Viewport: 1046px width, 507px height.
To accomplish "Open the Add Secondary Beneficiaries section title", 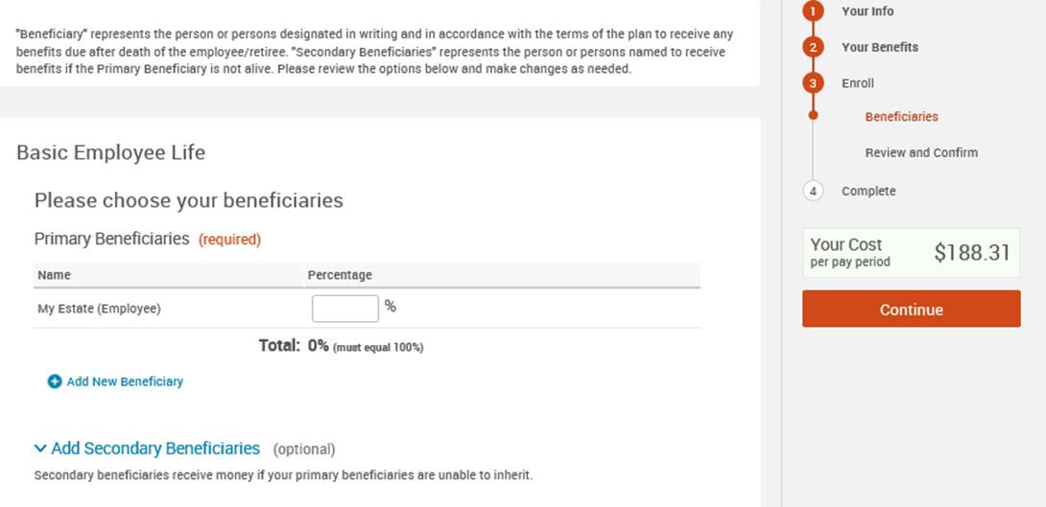I will [155, 449].
